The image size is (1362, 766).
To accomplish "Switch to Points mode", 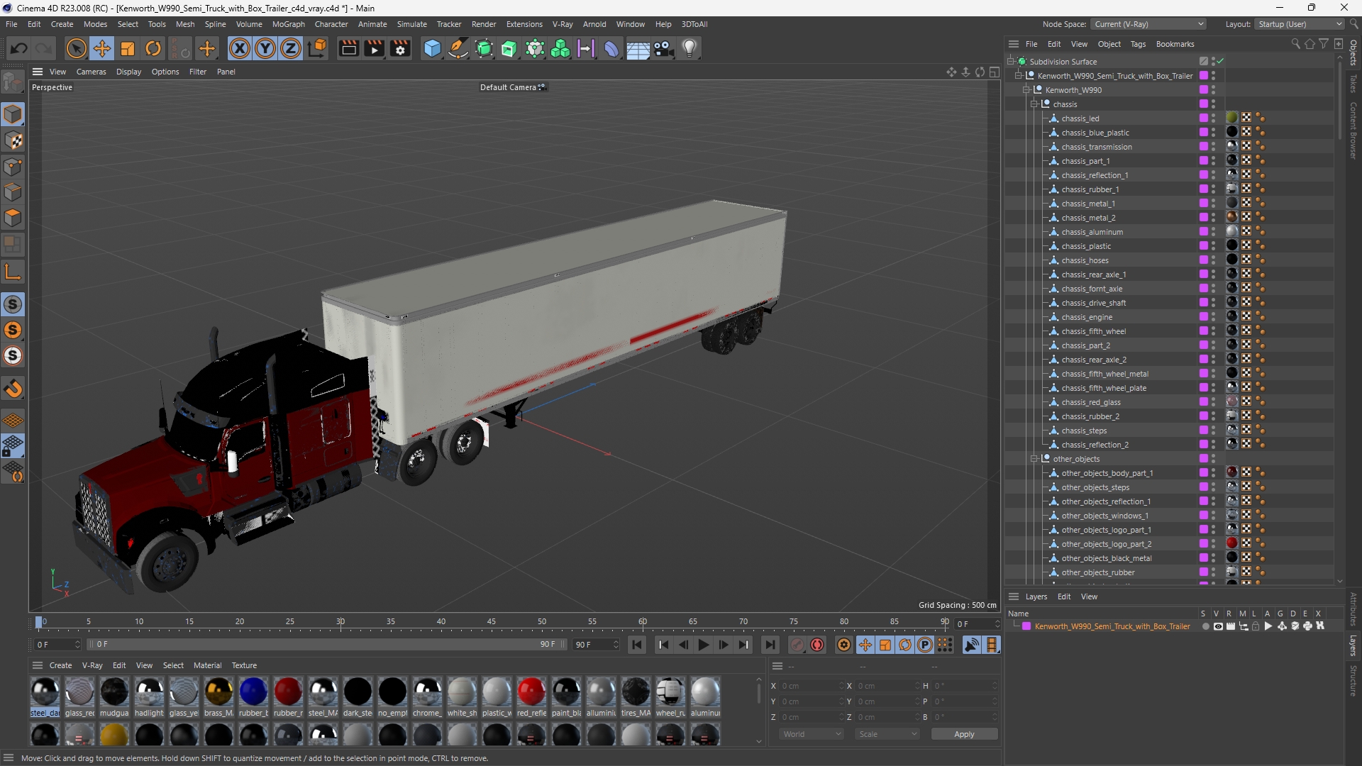I will click(13, 167).
